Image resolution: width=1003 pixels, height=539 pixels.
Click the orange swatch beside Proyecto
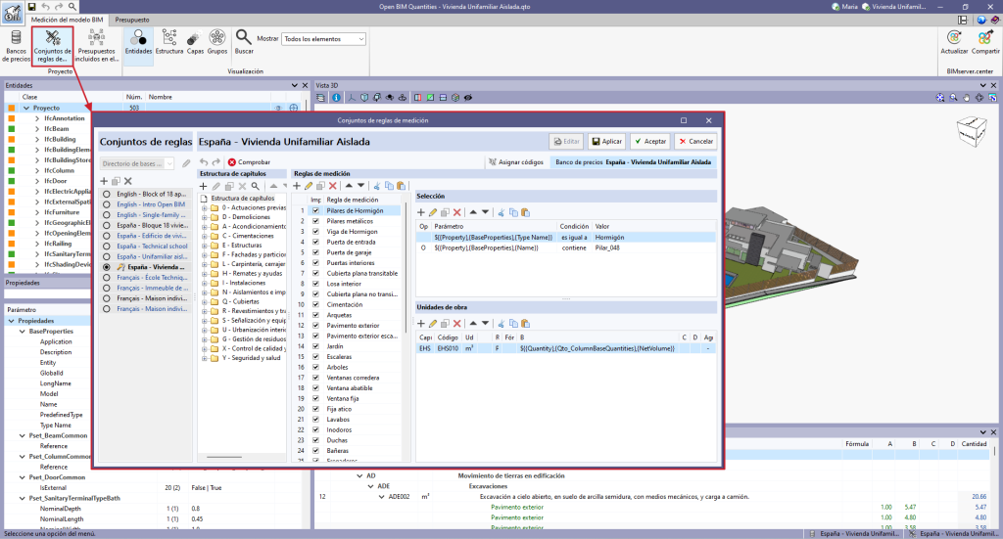coord(12,108)
